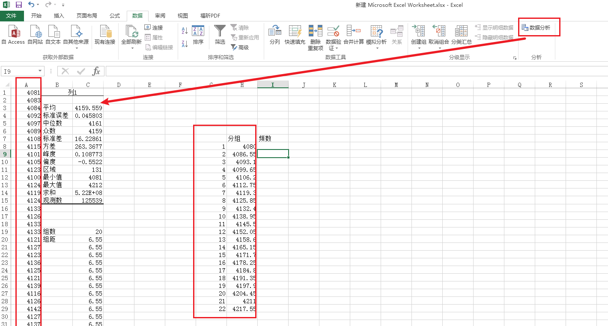Image resolution: width=608 pixels, height=326 pixels.
Task: Click cell with value 4212
Action: (x=88, y=185)
